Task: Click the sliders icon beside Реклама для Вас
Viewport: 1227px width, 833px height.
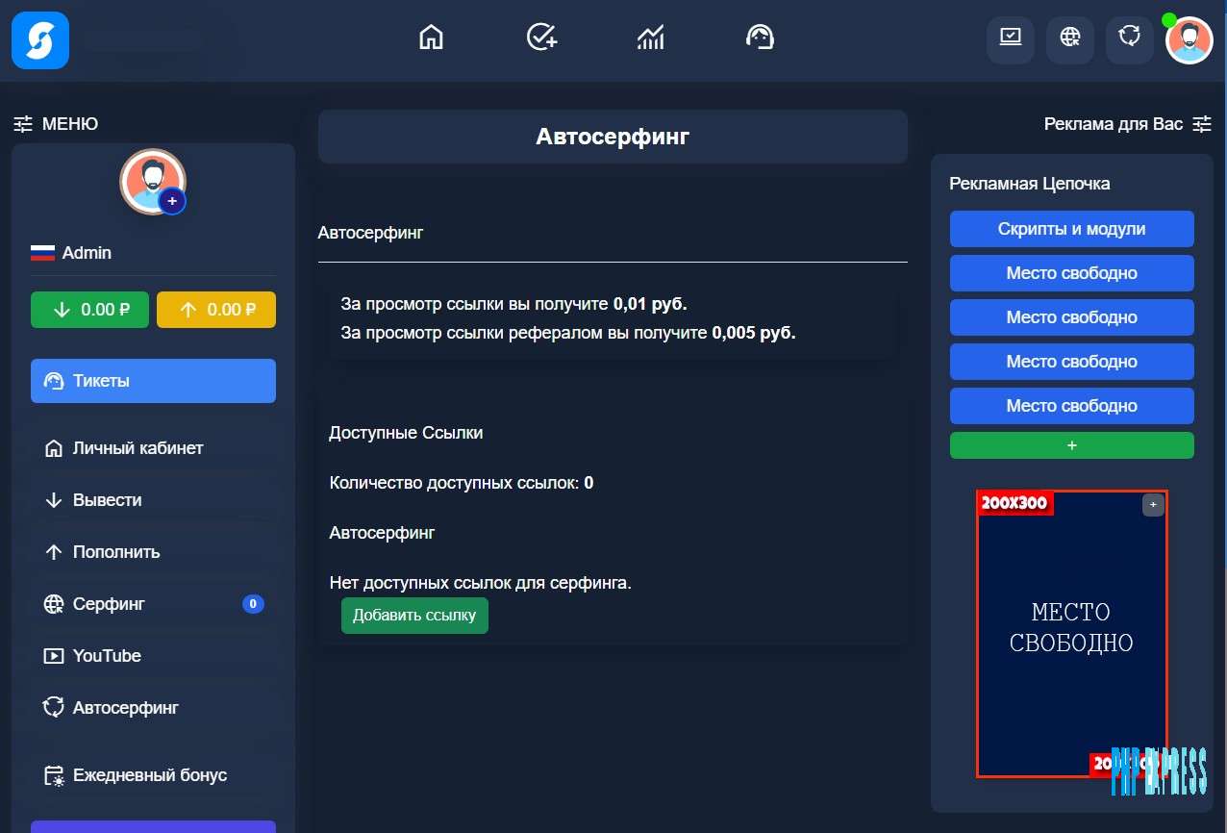Action: 1202,124
